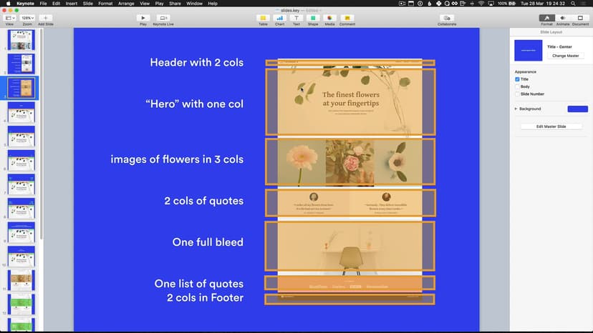Screen dimensions: 593x333
Task: Uncheck the Title checkbox
Action: click(518, 79)
